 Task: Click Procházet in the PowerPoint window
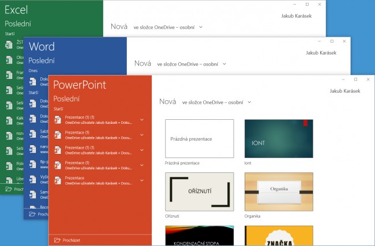tap(72, 240)
